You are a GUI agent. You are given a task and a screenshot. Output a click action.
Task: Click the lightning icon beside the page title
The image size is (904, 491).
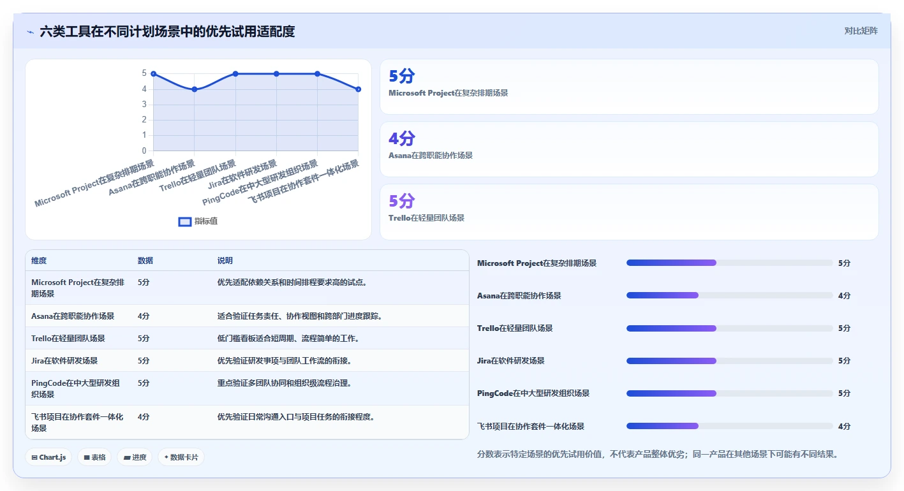pyautogui.click(x=30, y=31)
